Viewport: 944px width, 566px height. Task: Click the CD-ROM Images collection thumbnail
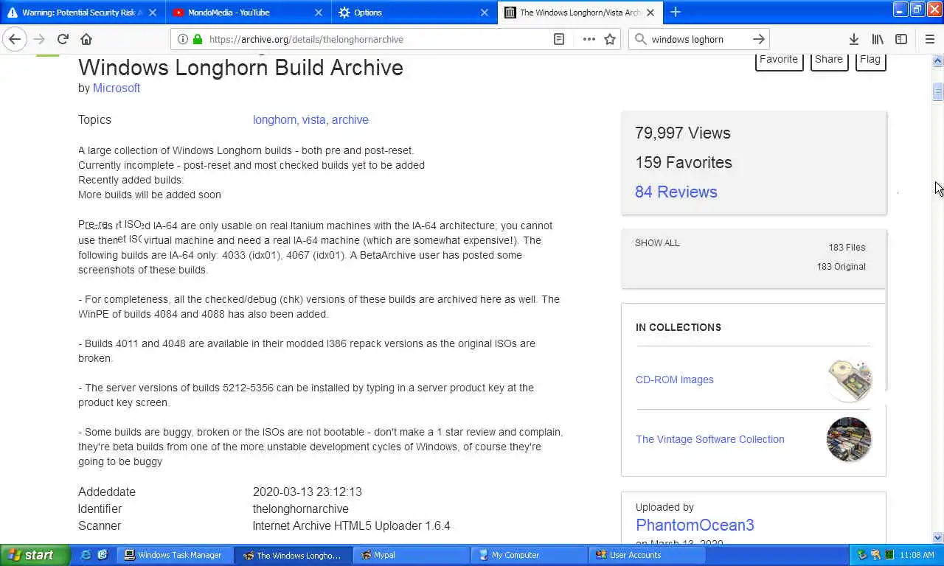pyautogui.click(x=849, y=380)
